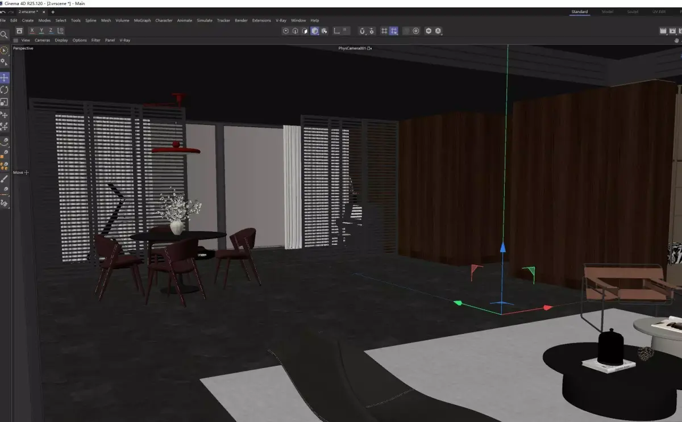Toggle Z axis lock

click(x=51, y=31)
